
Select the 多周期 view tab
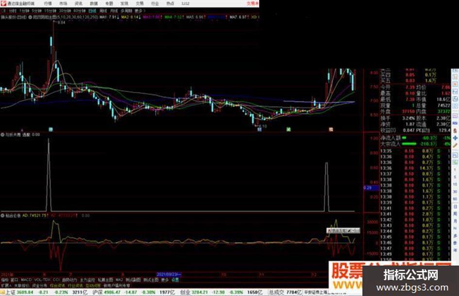(x=126, y=11)
